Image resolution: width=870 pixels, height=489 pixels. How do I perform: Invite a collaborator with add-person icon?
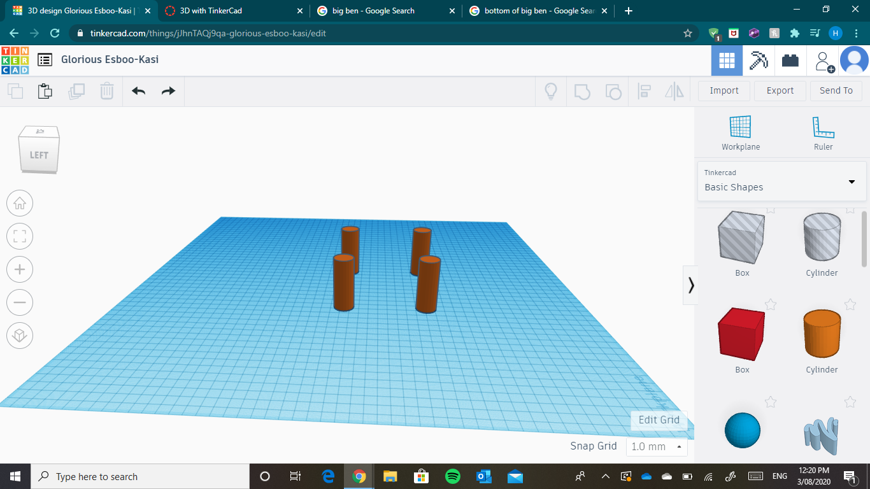[x=824, y=61]
